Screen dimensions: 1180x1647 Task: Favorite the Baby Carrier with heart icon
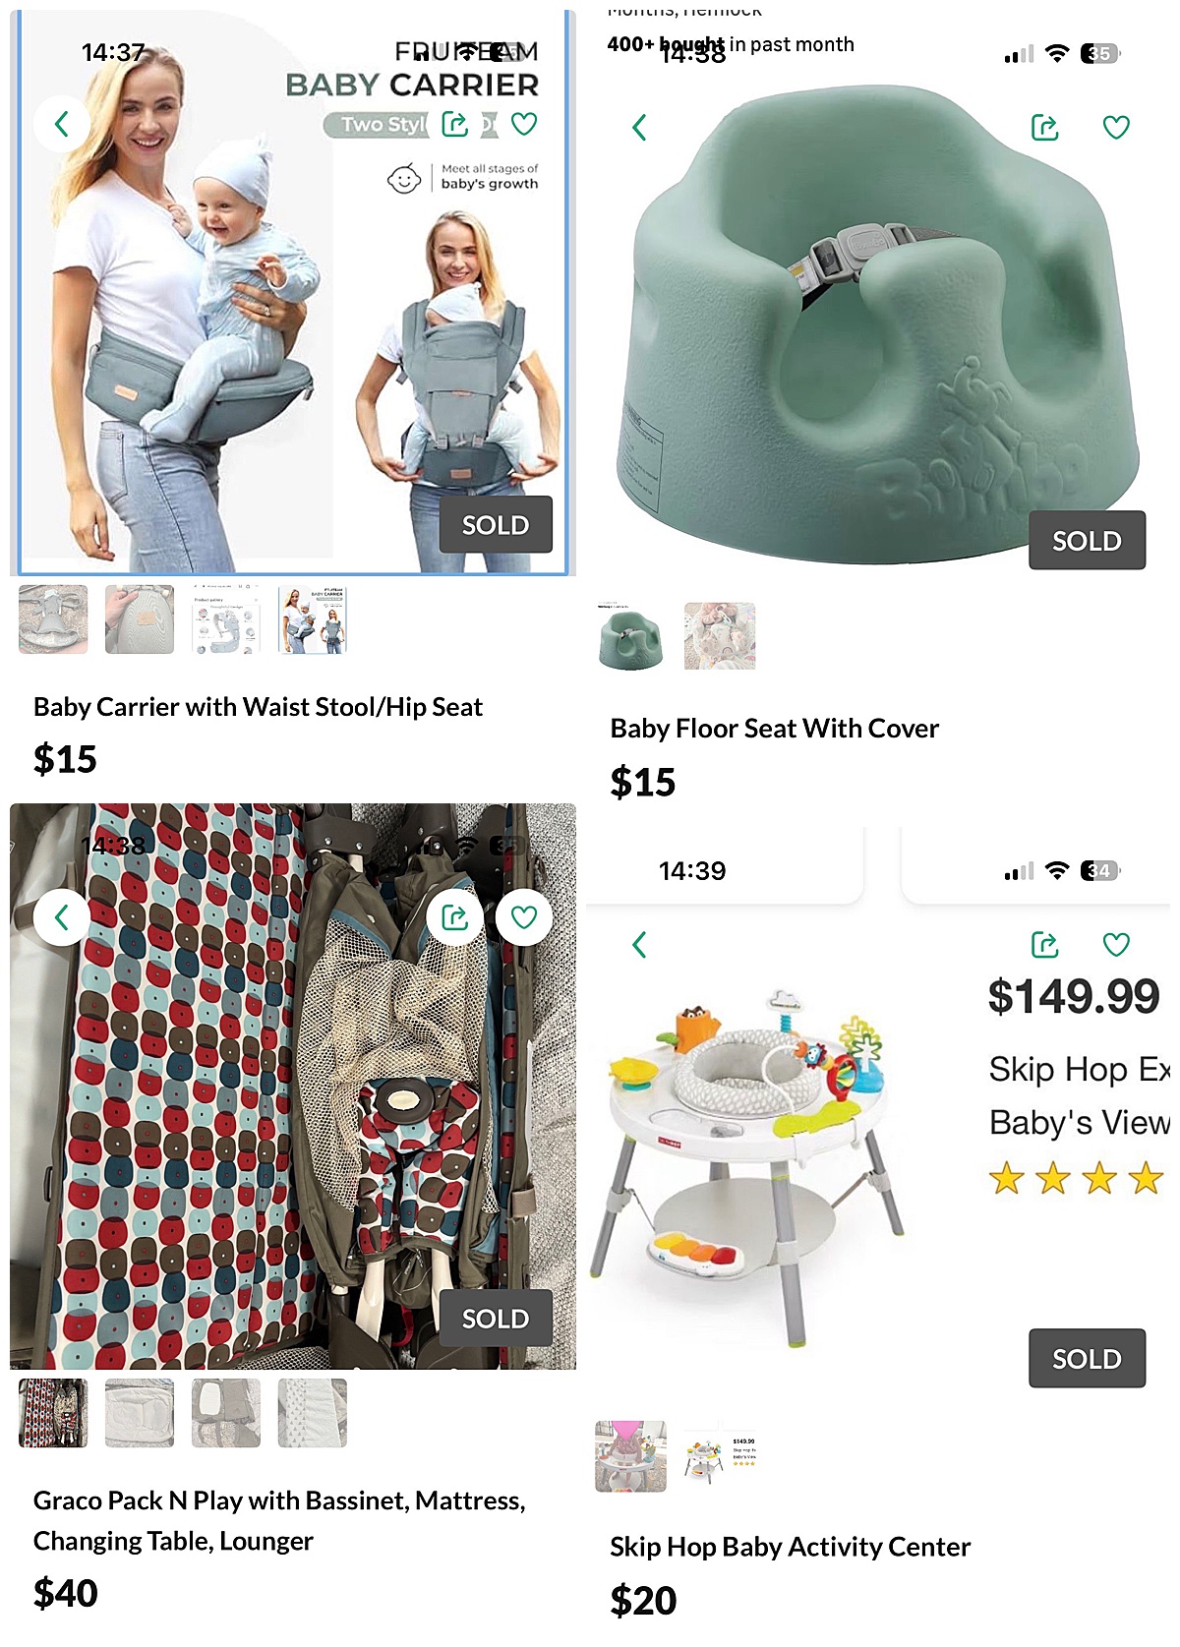(x=524, y=124)
